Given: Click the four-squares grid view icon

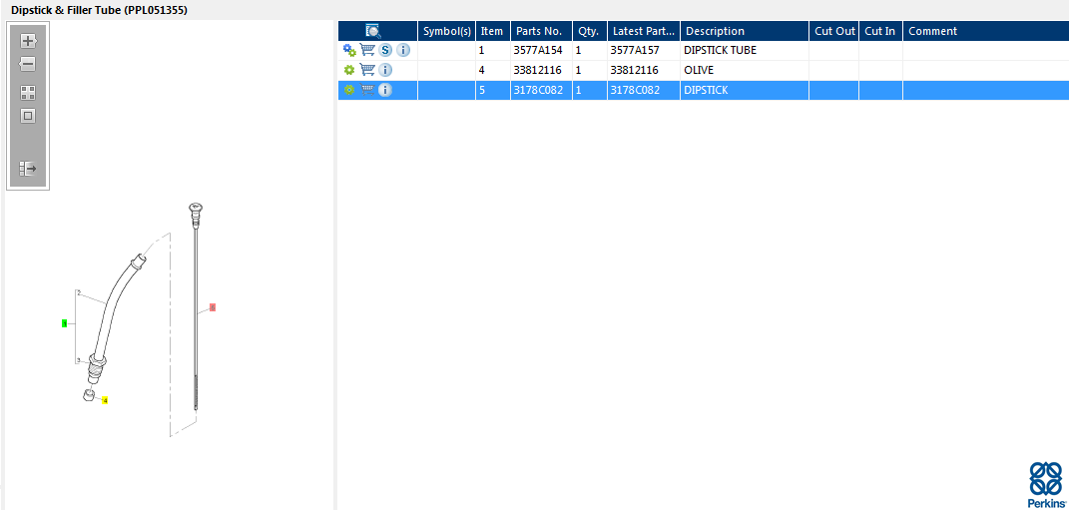Looking at the screenshot, I should pos(28,94).
